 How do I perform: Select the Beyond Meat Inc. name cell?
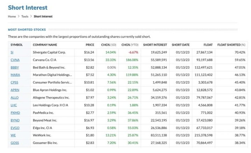click(45, 120)
